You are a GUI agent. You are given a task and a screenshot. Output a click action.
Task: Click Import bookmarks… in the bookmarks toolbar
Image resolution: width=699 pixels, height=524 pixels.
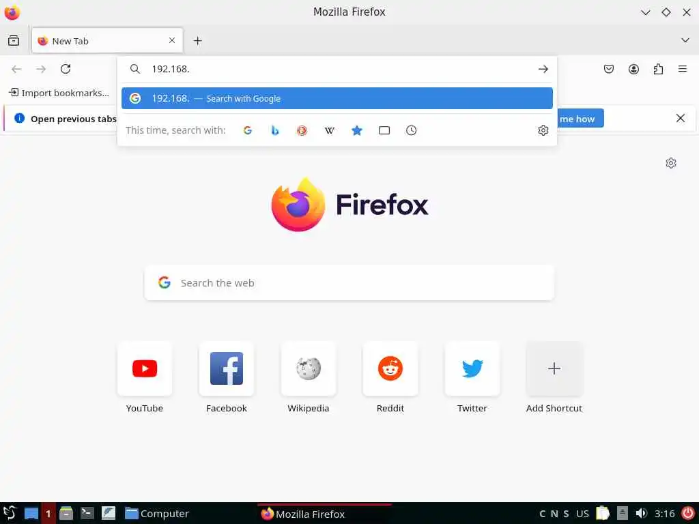[x=59, y=93]
